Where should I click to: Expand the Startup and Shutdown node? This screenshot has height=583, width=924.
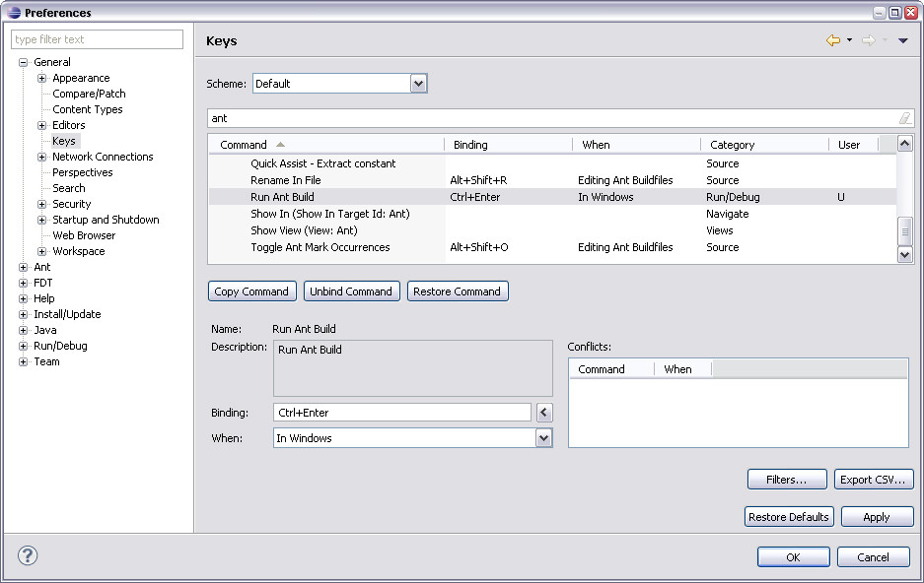coord(41,220)
